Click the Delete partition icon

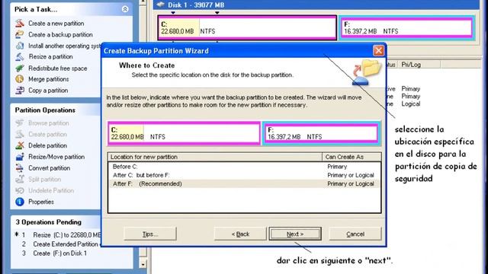[20, 145]
